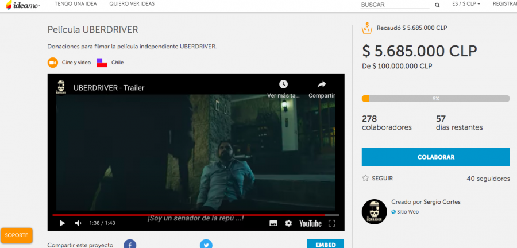
Task: Click the 5% funding progress bar
Action: pyautogui.click(x=435, y=99)
